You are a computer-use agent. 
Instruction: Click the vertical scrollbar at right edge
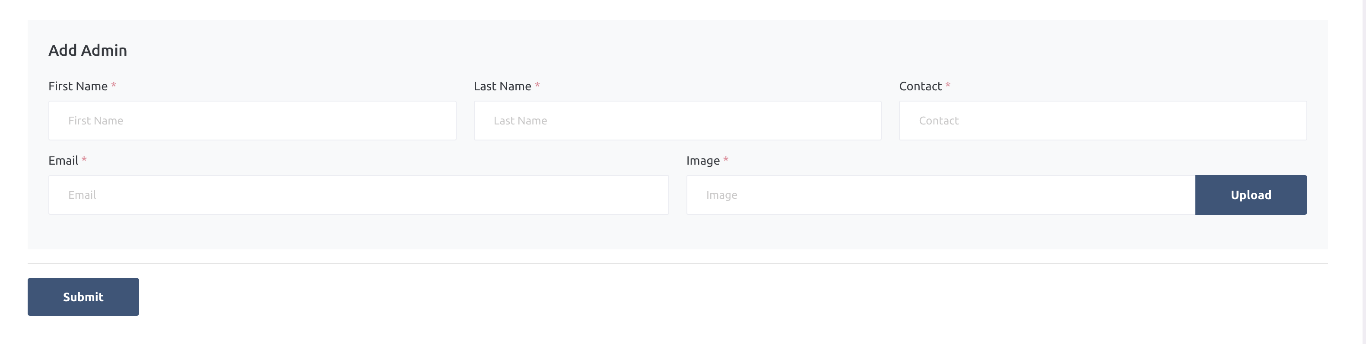[1363, 172]
